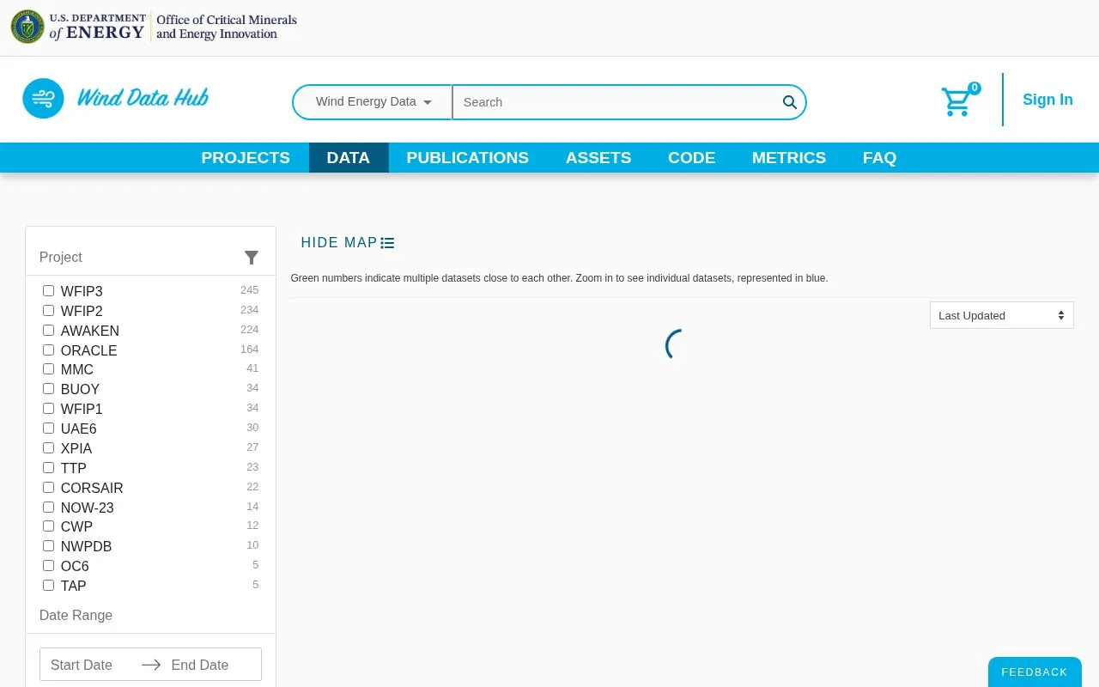1099x687 pixels.
Task: Click the Sign In link
Action: (1047, 100)
